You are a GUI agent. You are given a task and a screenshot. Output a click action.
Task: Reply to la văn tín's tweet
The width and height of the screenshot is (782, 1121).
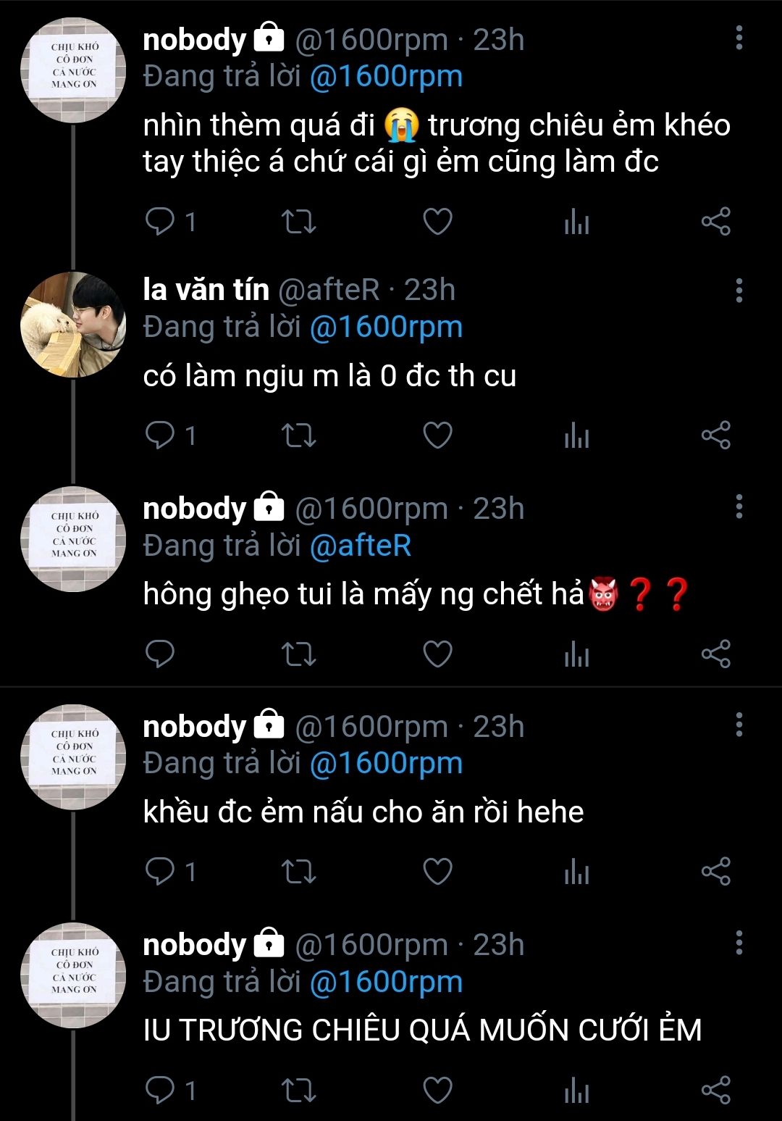click(x=160, y=436)
